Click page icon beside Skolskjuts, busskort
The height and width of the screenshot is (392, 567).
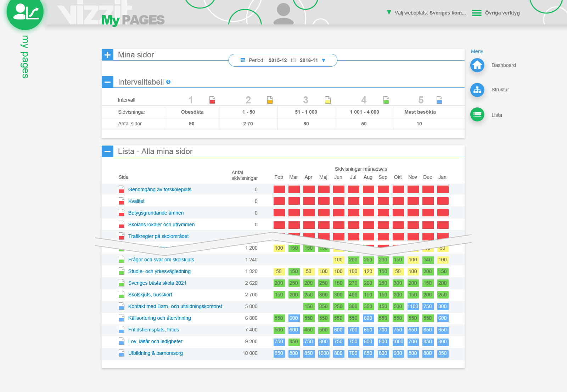(x=122, y=294)
